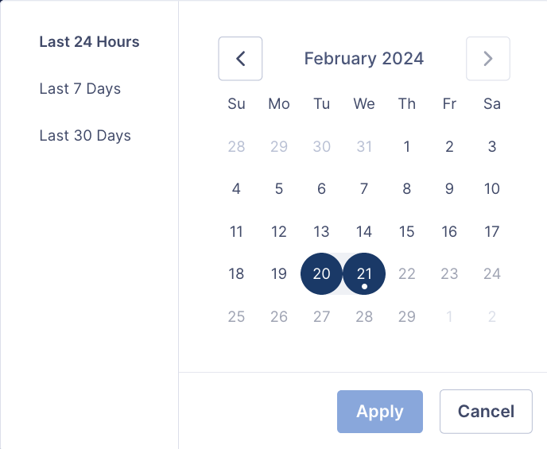Click the February 2024 month heading
The image size is (547, 449).
coord(364,59)
